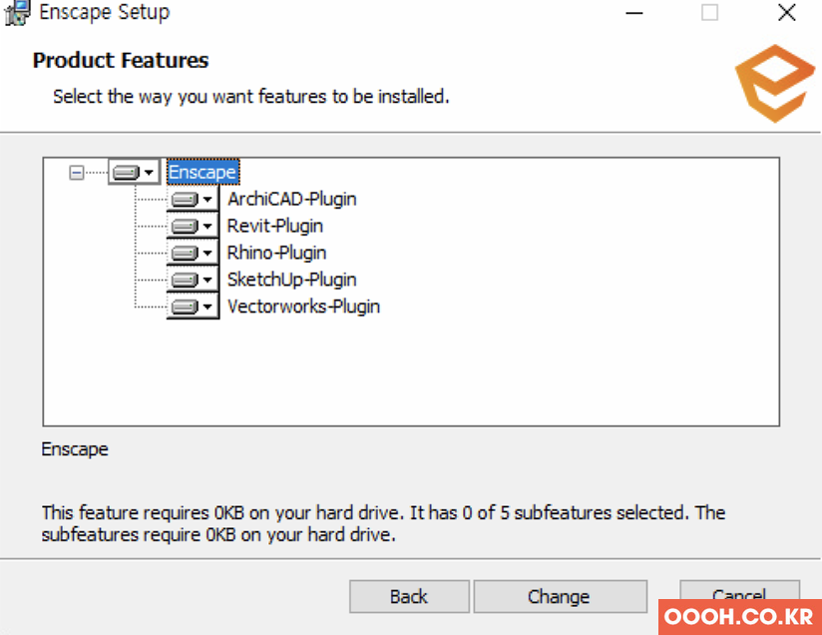Viewport: 822px width, 635px height.
Task: Collapse the Enscape root tree node
Action: [x=77, y=172]
